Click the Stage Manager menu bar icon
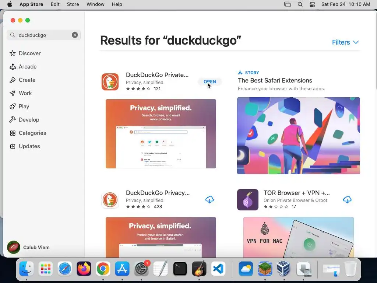Screen dimensions: 377x283 pyautogui.click(x=287, y=4)
